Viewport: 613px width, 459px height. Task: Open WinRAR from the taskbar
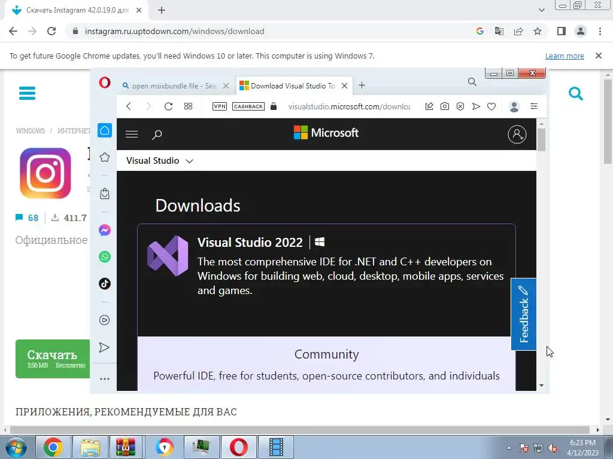[126, 447]
